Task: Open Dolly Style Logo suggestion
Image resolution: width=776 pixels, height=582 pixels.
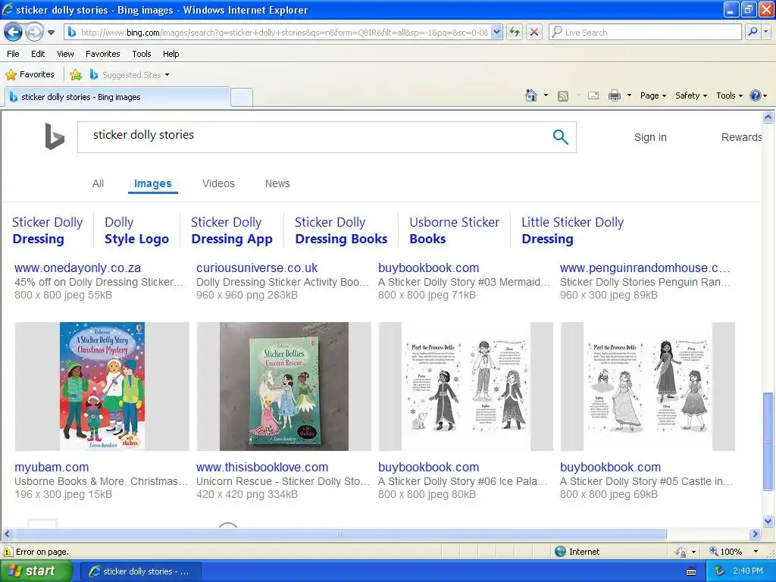Action: tap(136, 230)
